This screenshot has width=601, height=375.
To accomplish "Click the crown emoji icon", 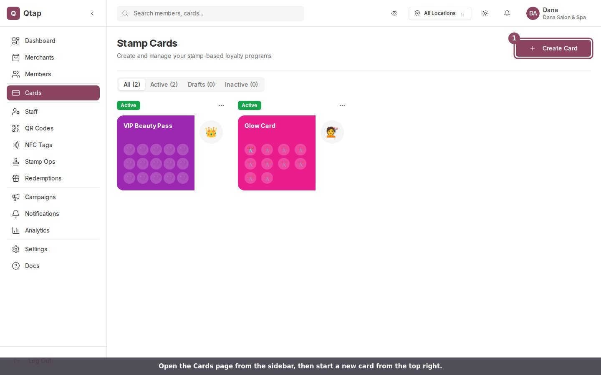I will click(x=211, y=132).
